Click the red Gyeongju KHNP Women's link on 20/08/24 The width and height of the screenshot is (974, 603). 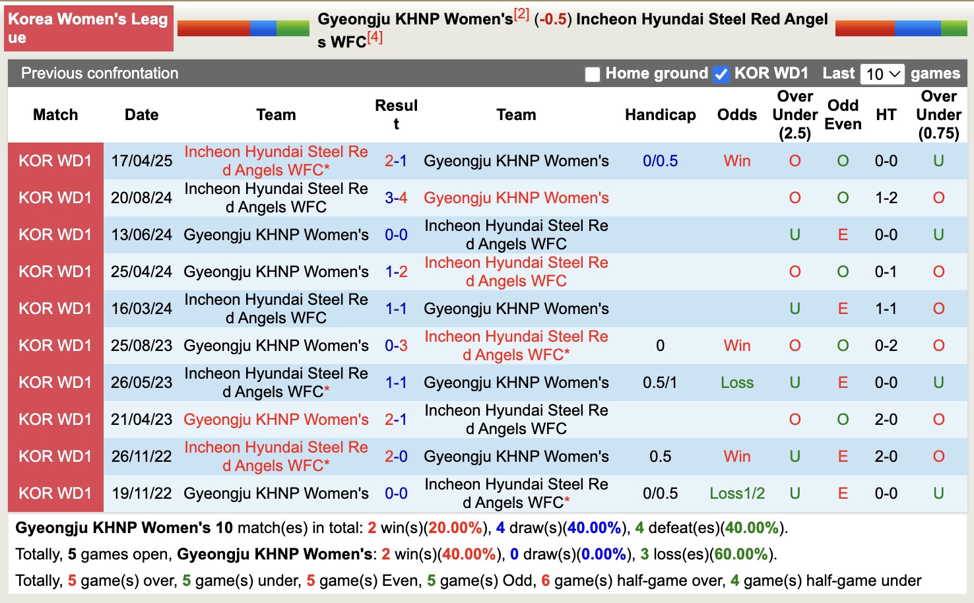click(x=516, y=197)
